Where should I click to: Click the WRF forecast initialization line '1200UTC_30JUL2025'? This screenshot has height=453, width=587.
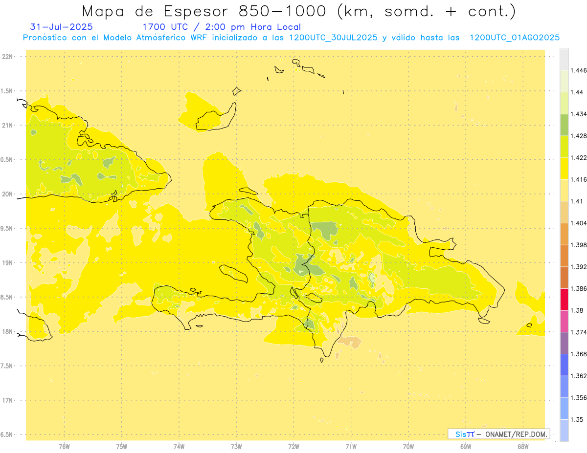333,38
